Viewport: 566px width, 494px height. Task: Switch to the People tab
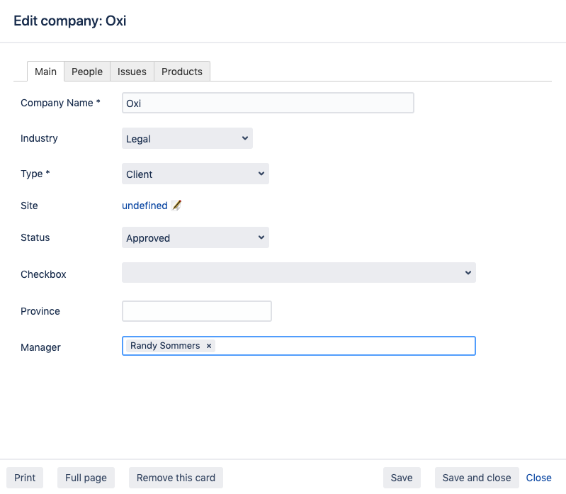click(x=87, y=72)
